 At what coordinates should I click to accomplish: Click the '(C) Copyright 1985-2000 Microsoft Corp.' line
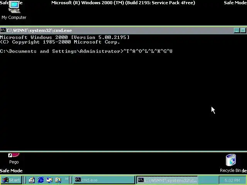60,42
